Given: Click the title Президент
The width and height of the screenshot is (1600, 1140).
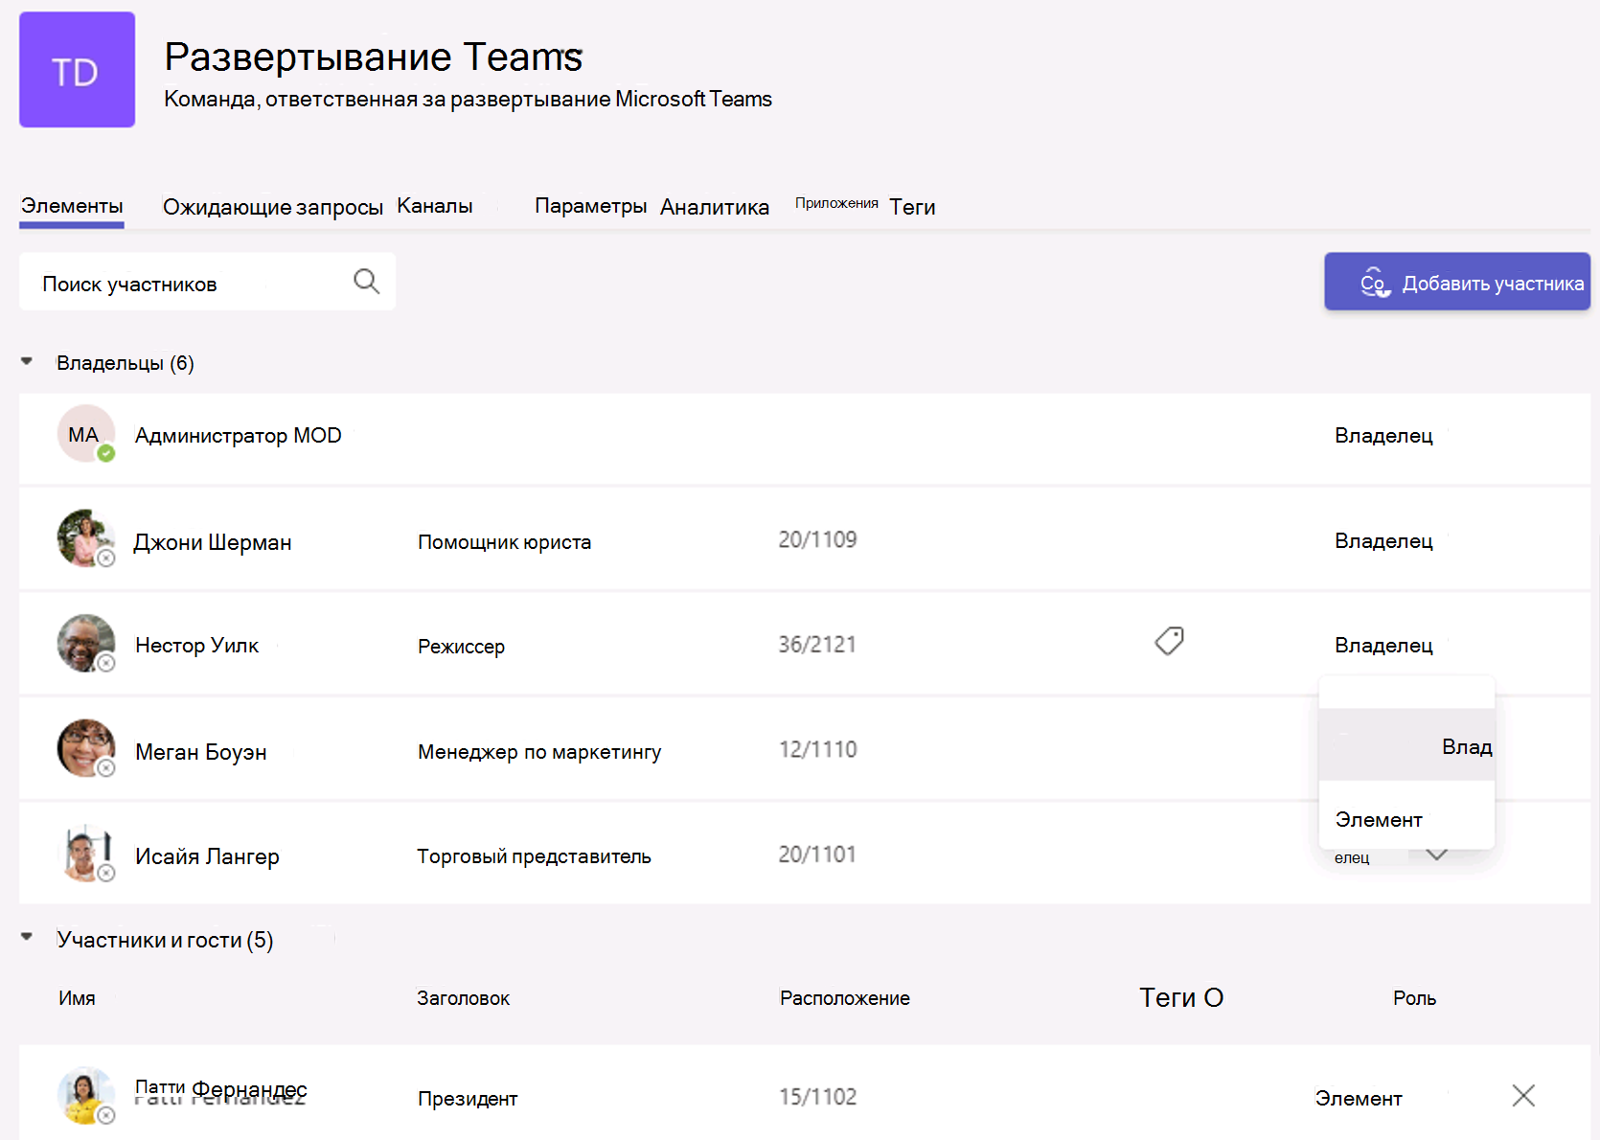Looking at the screenshot, I should pyautogui.click(x=468, y=1099).
